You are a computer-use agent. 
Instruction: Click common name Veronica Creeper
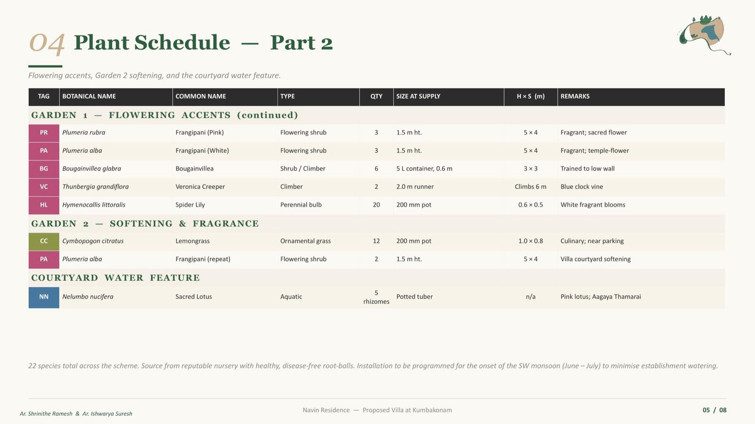click(200, 187)
